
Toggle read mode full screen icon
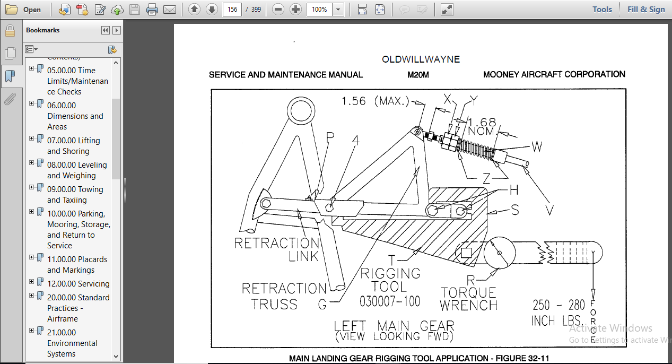pyautogui.click(x=447, y=10)
